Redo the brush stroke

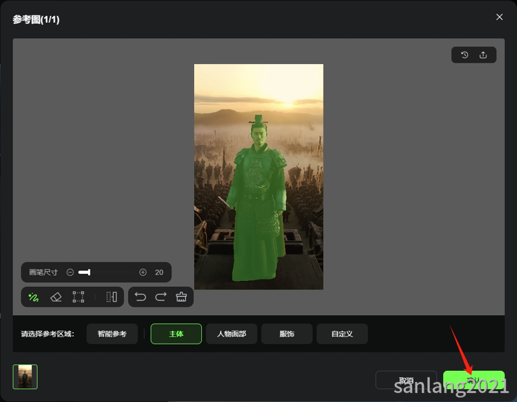(x=161, y=297)
